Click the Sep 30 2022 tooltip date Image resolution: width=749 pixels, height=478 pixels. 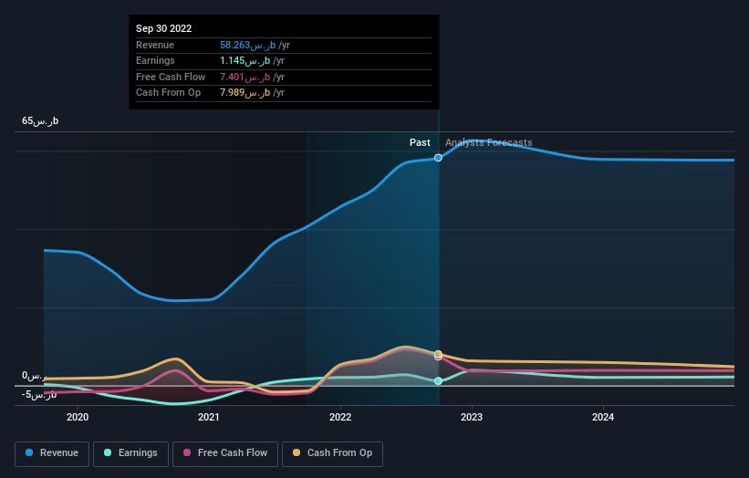tap(164, 28)
